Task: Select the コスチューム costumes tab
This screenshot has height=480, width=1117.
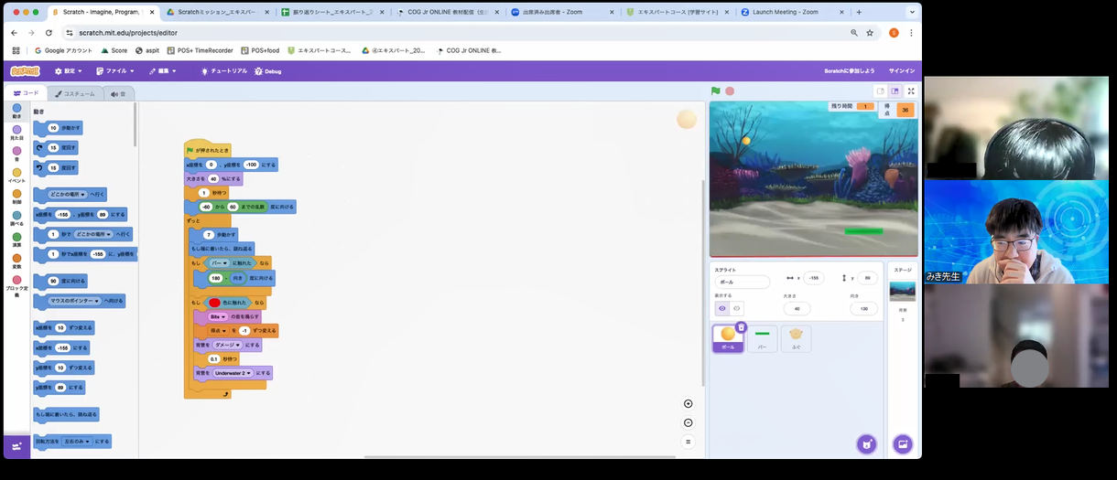Action: (74, 93)
